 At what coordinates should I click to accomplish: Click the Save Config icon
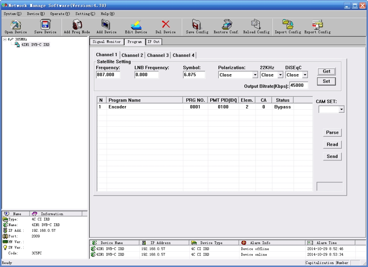tap(197, 25)
